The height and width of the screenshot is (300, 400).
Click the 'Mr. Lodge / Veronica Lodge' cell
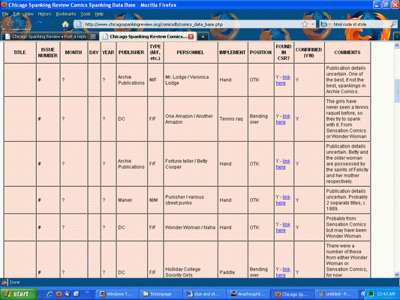pos(191,80)
